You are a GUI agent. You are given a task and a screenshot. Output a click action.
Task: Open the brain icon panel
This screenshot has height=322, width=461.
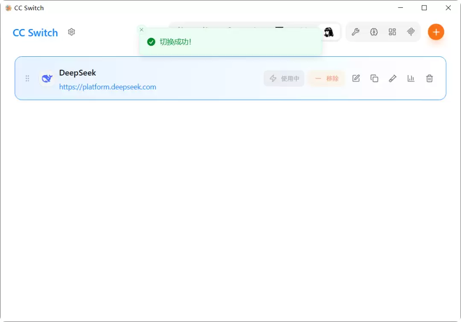tap(373, 32)
